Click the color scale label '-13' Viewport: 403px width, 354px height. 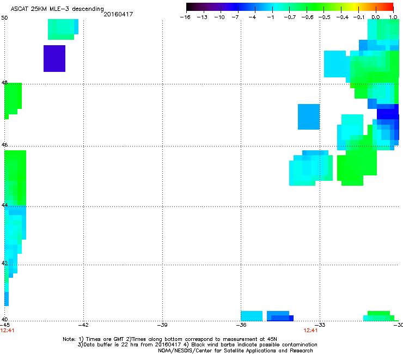click(202, 17)
